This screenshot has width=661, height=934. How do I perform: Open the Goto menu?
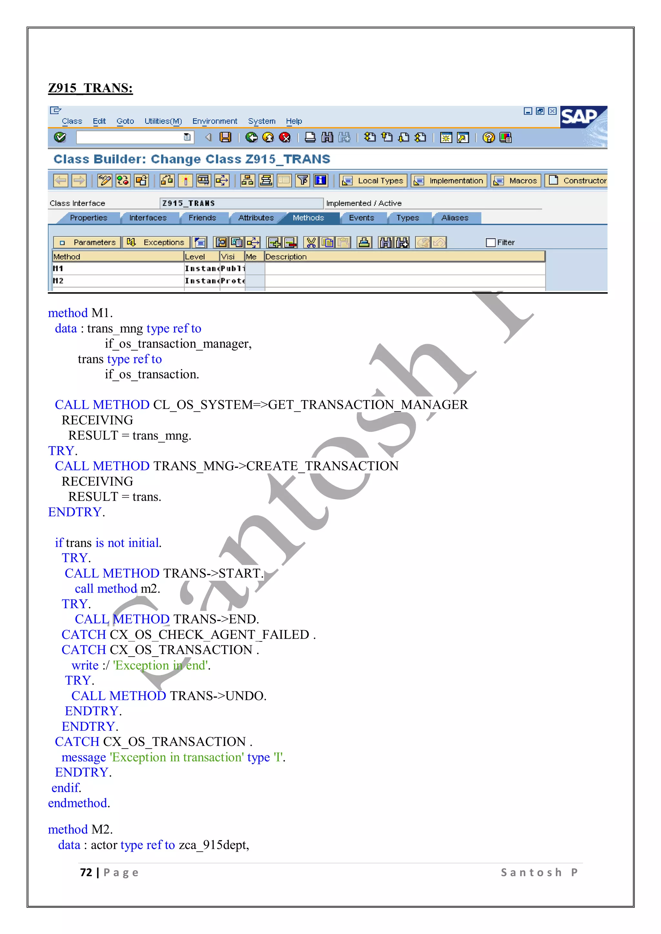click(125, 121)
